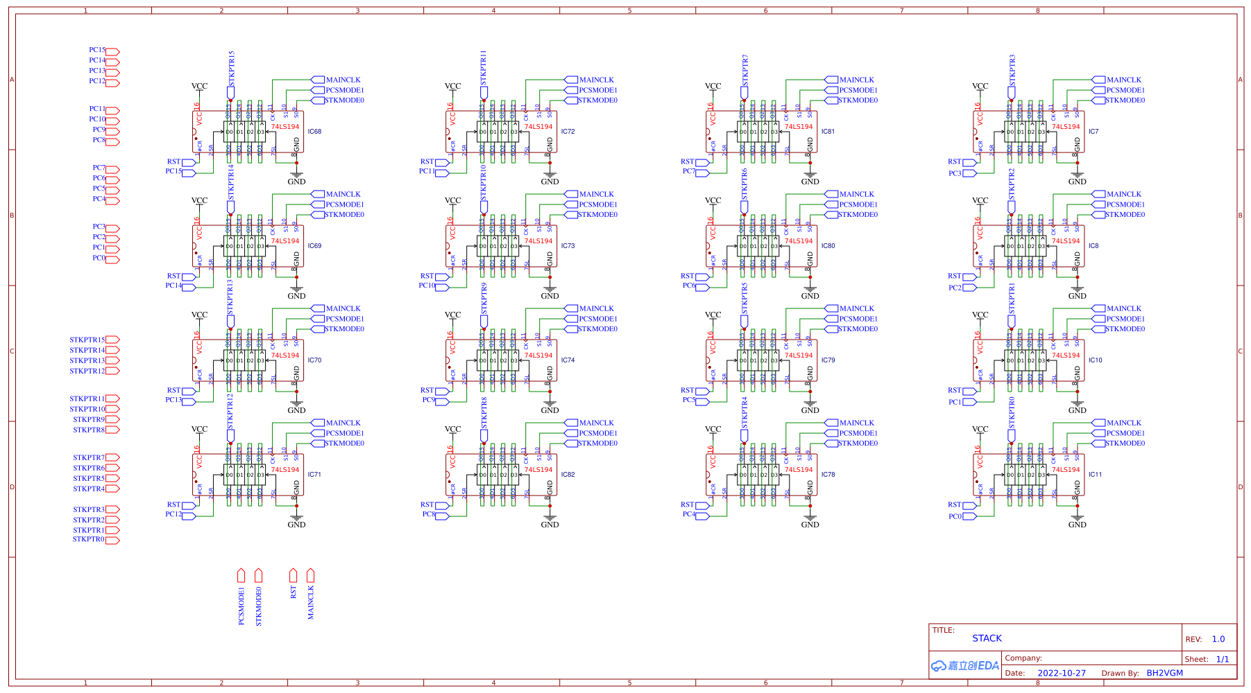Viewport: 1251px width, 693px height.
Task: Select the IC68 designator label
Action: [x=314, y=132]
